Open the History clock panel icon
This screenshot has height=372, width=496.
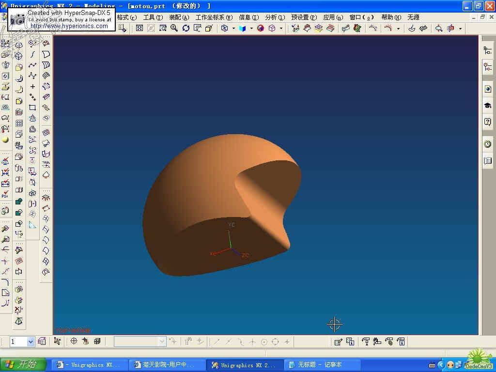coord(488,144)
